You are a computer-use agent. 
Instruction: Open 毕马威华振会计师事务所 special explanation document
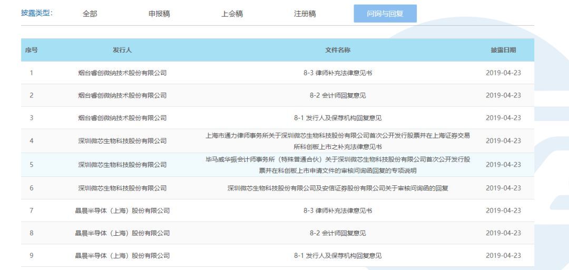(x=338, y=165)
